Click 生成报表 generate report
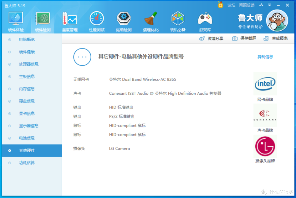This screenshot has height=198, width=296. pyautogui.click(x=275, y=39)
